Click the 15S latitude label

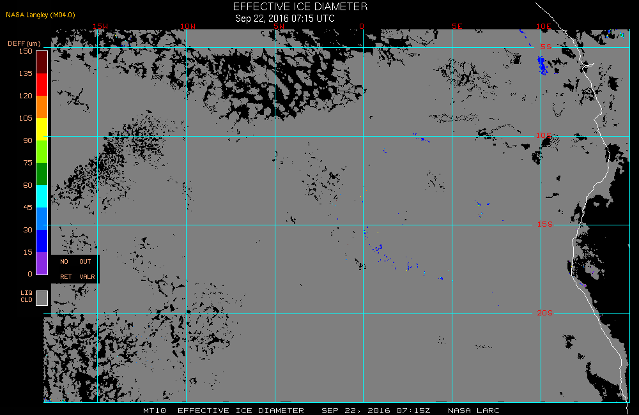click(545, 224)
